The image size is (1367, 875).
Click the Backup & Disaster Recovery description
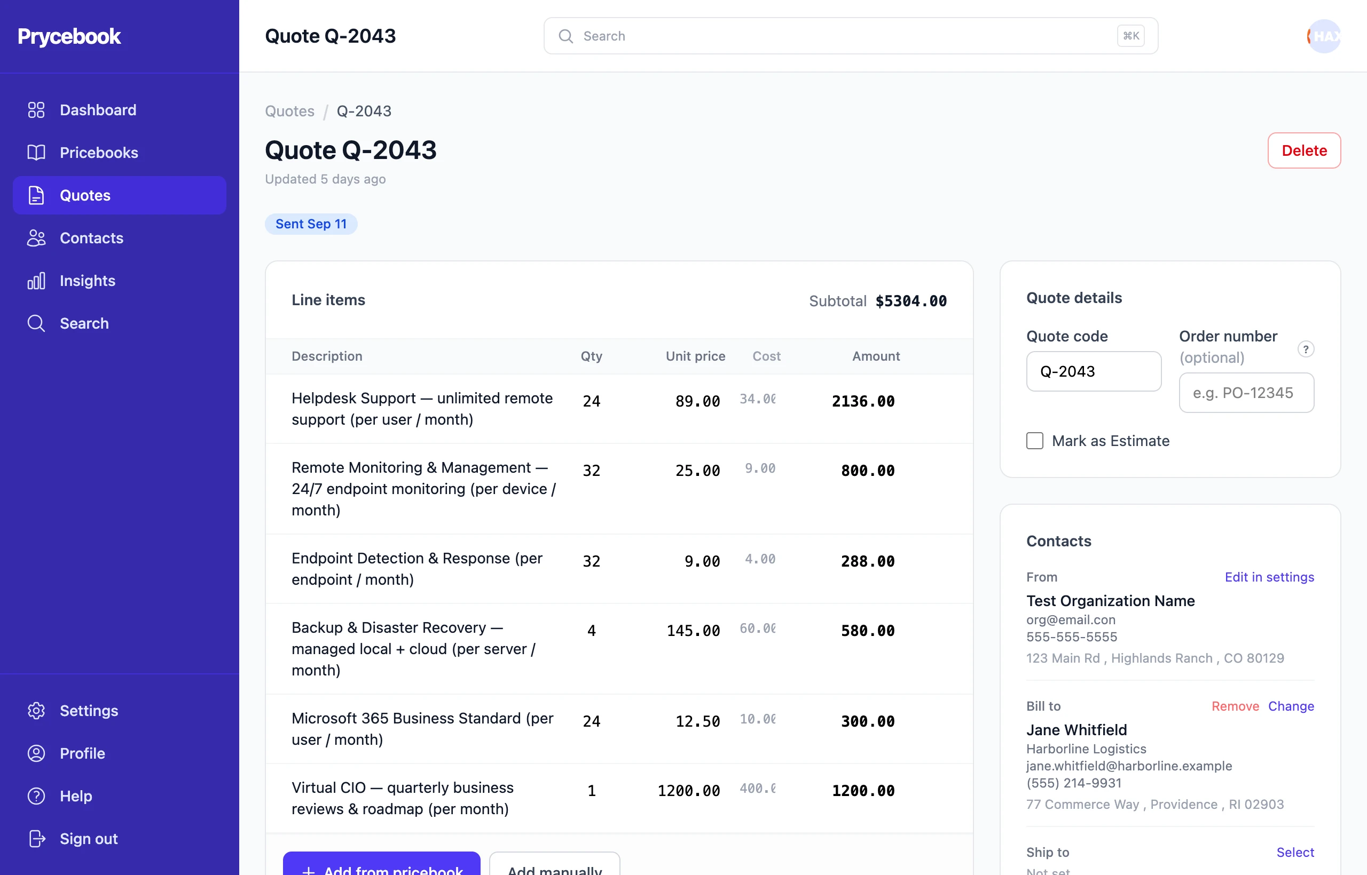(x=413, y=649)
